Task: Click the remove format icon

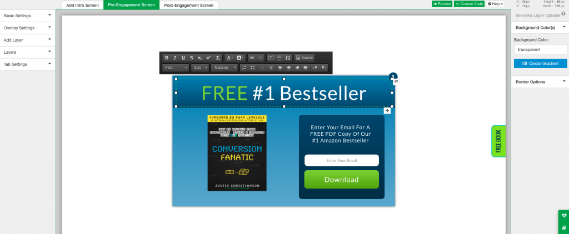Action: tap(218, 58)
